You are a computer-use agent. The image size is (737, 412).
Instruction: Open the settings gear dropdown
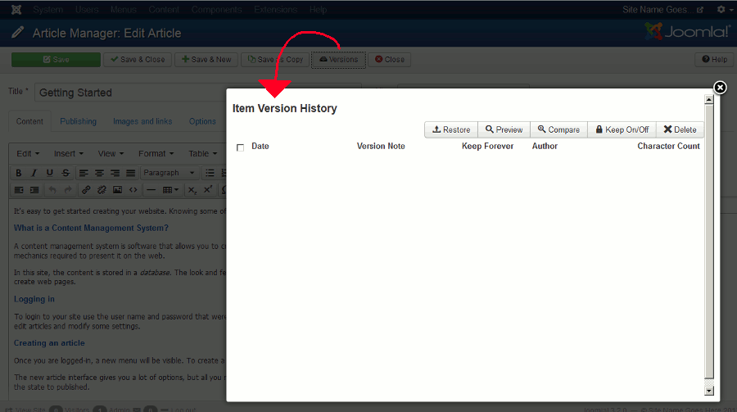point(722,10)
